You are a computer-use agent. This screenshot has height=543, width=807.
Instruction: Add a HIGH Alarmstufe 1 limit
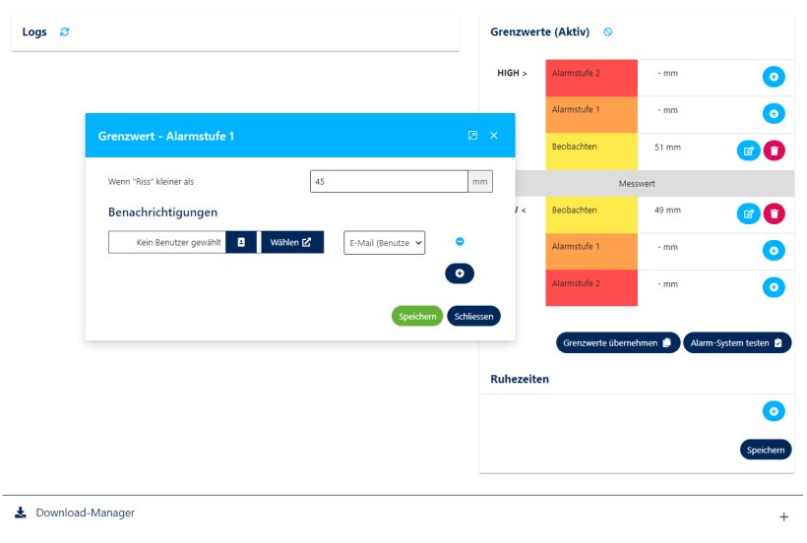pyautogui.click(x=774, y=114)
